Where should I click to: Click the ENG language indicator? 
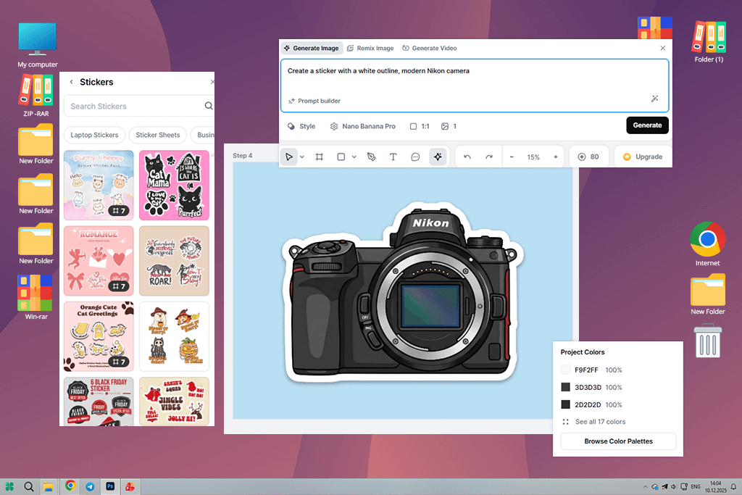point(696,486)
